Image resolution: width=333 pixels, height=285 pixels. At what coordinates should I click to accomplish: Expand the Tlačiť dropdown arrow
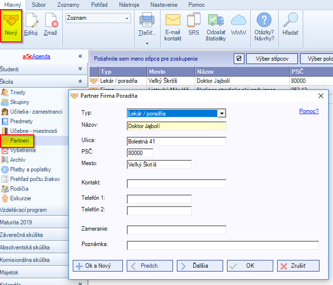[x=147, y=43]
